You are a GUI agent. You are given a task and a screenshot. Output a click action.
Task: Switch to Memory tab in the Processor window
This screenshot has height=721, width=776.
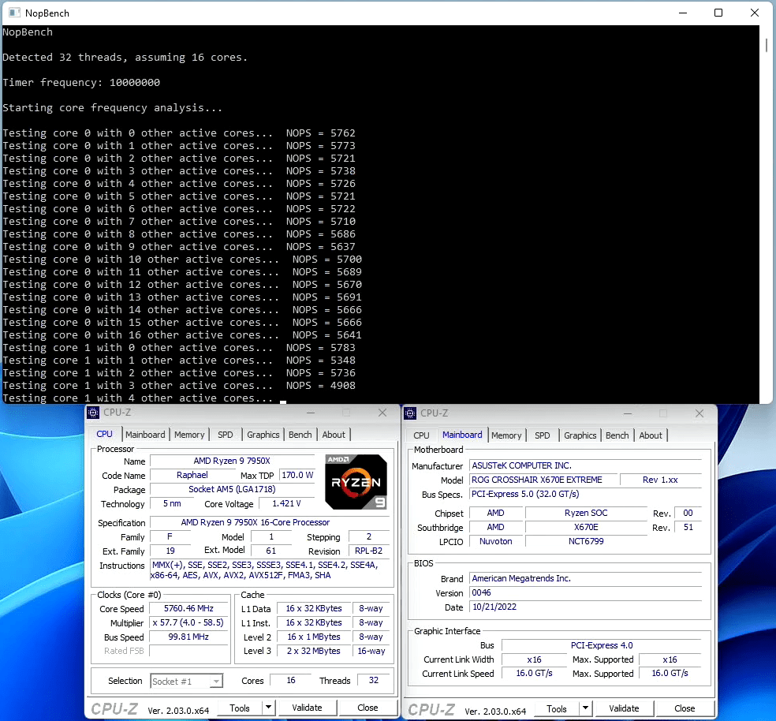pyautogui.click(x=189, y=435)
